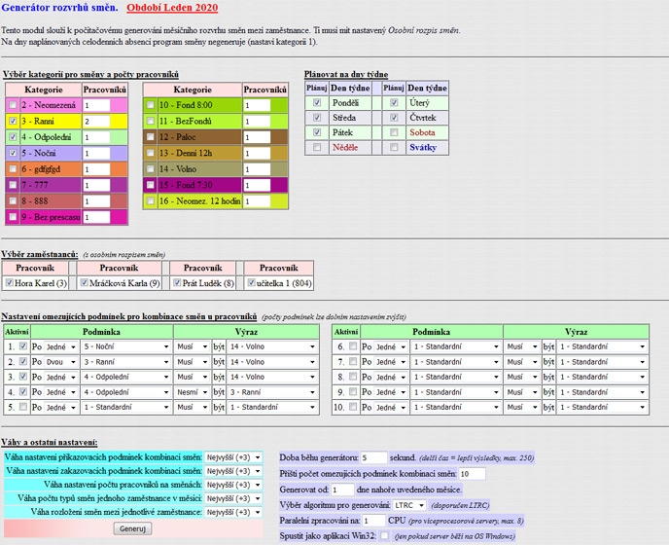
Task: Click the Generuj button
Action: coord(132,528)
